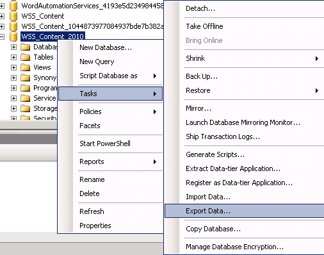Click the Service Broker folder icon
This screenshot has height=255, width=324.
26,98
